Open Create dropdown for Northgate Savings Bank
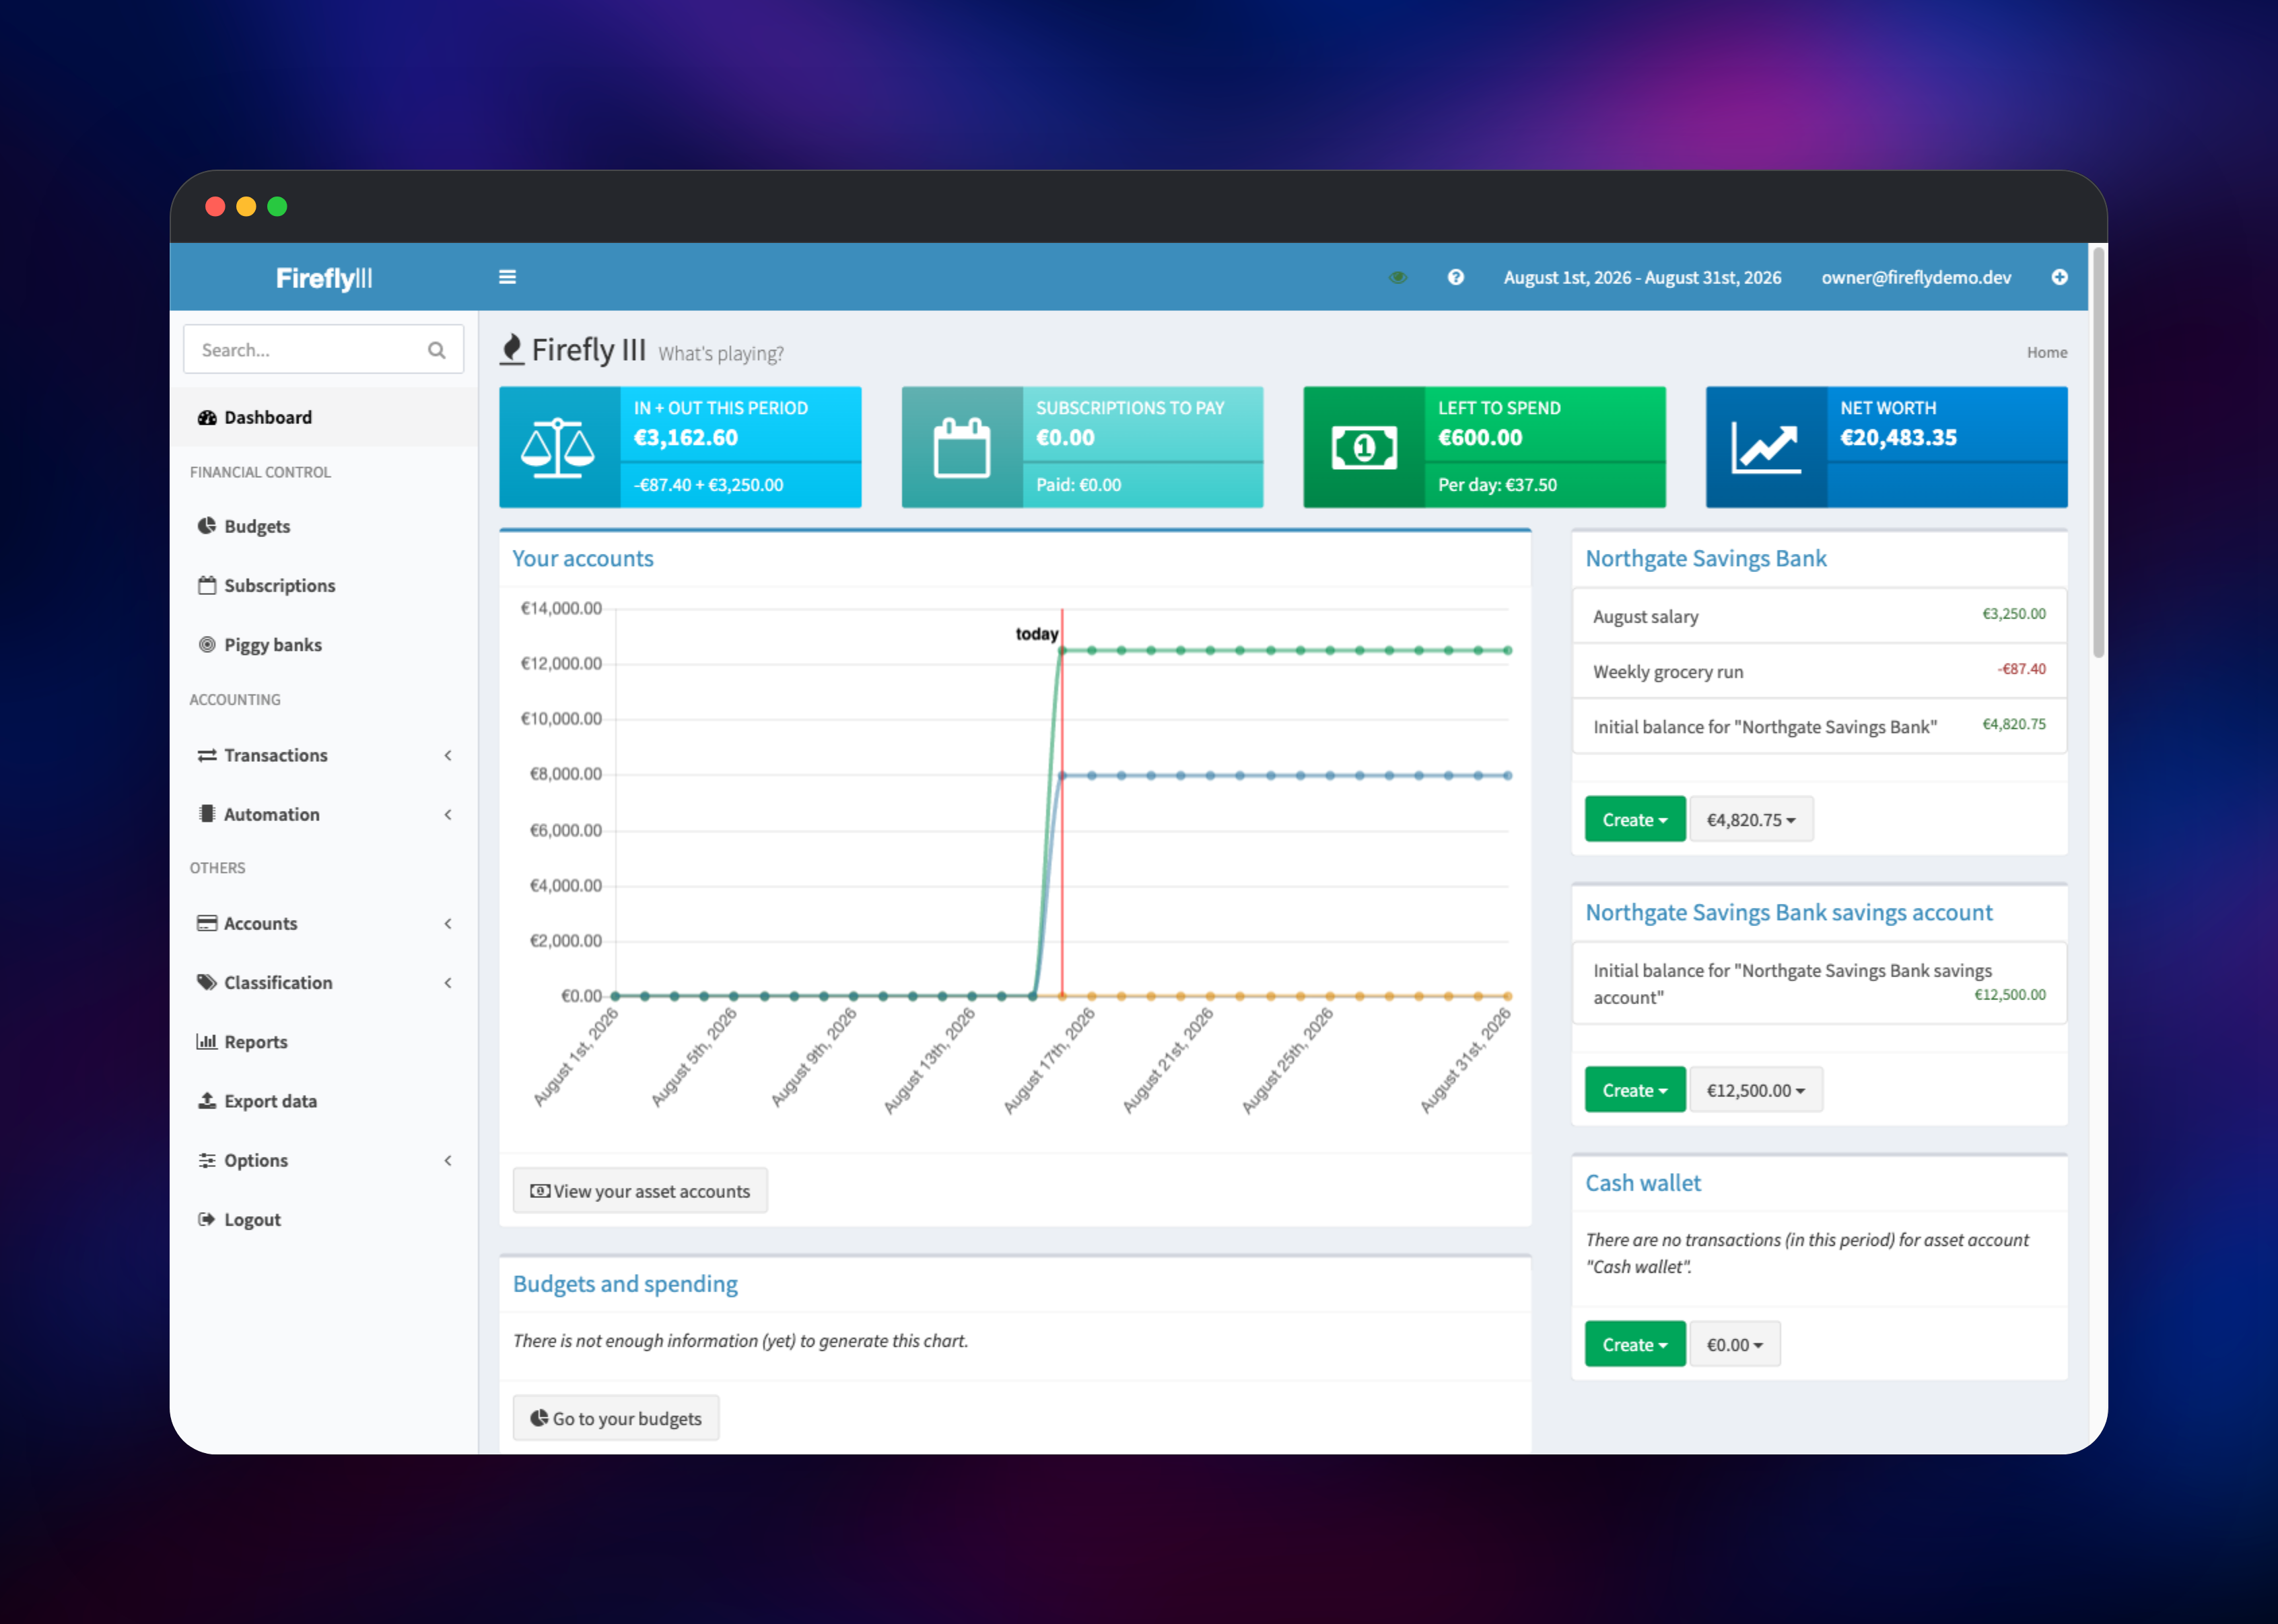The width and height of the screenshot is (2278, 1624). pos(1634,819)
